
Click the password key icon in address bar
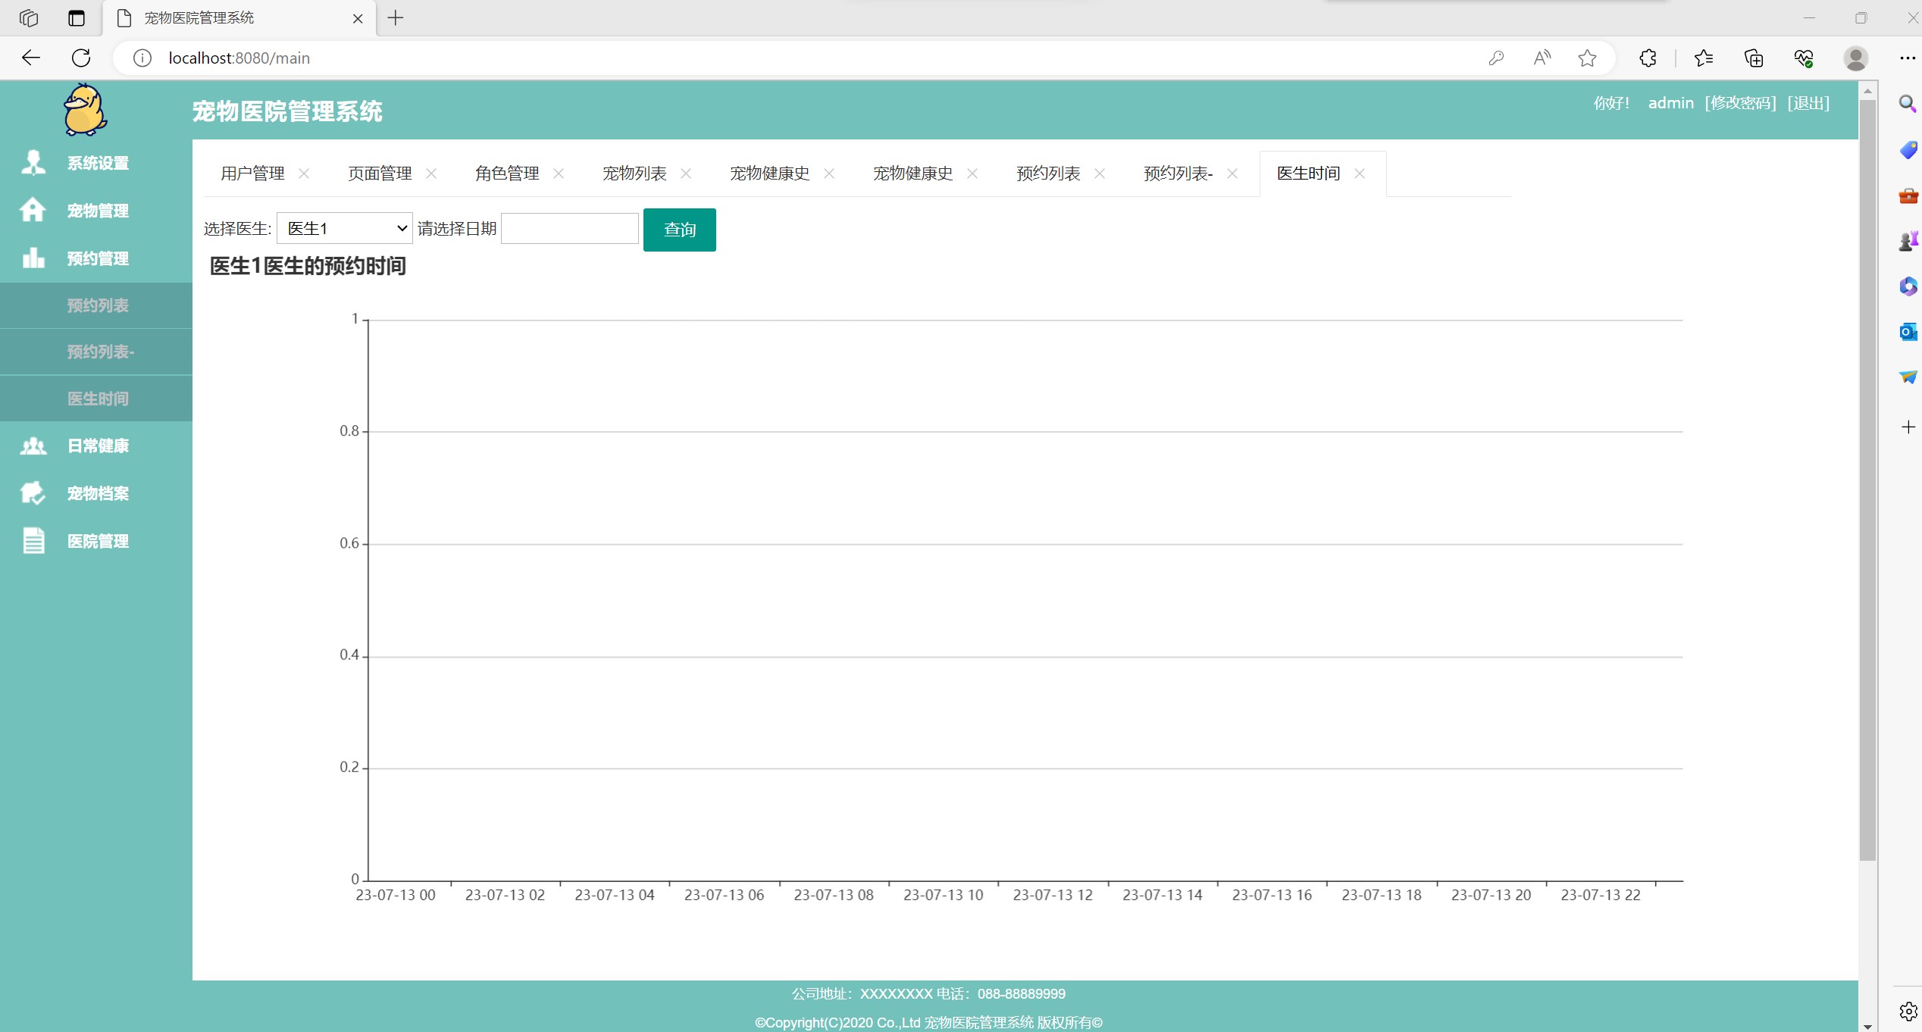(1496, 58)
